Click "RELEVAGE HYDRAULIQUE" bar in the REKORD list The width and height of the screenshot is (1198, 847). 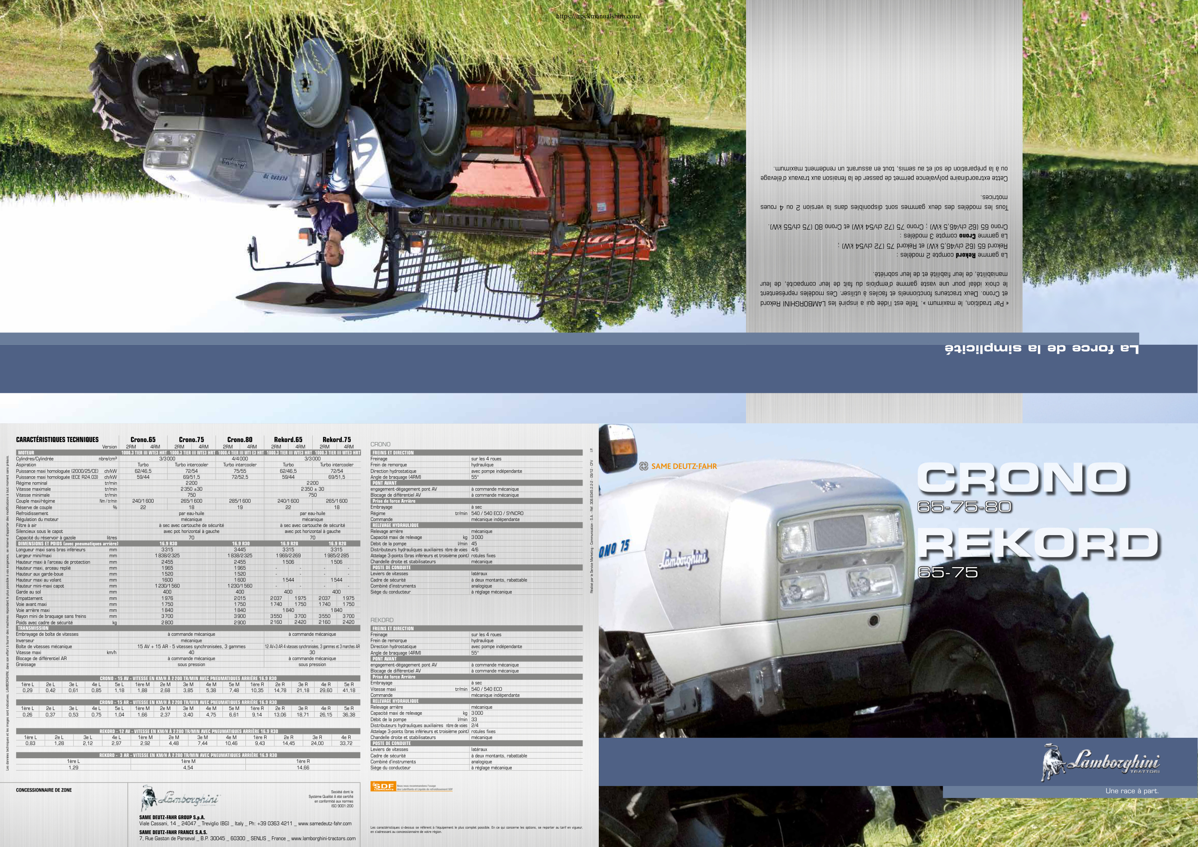tap(476, 701)
